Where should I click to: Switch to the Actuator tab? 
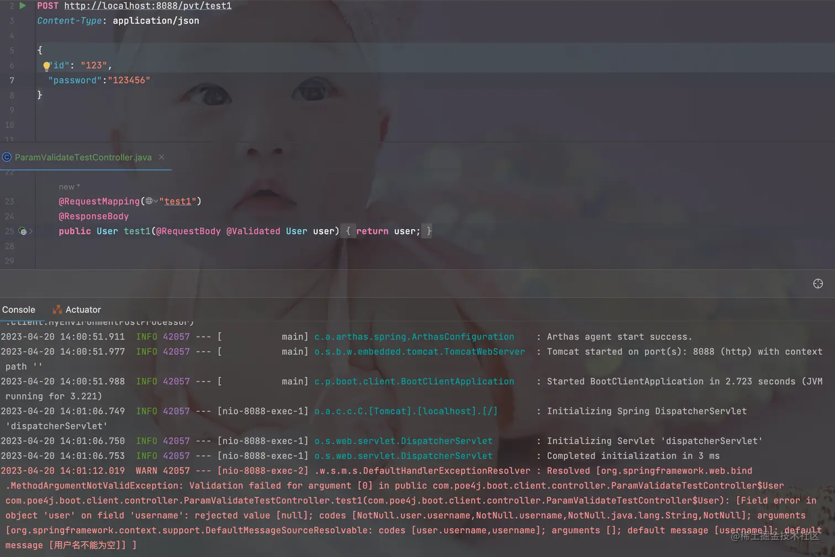point(77,310)
